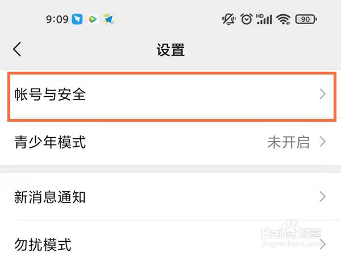This screenshot has height=256, width=341.
Task: Open 帐号与安全 settings
Action: pyautogui.click(x=170, y=94)
